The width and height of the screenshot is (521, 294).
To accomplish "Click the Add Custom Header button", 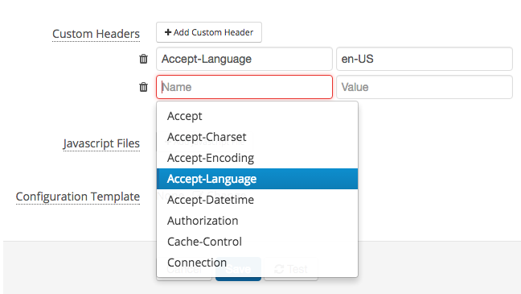I will (209, 32).
